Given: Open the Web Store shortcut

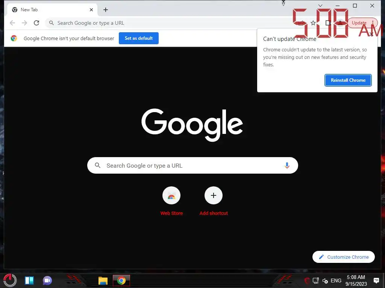Looking at the screenshot, I should pos(171,201).
